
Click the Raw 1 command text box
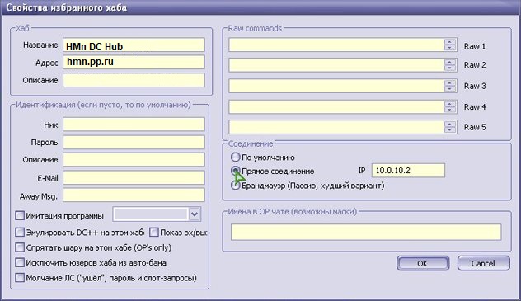tap(336, 45)
